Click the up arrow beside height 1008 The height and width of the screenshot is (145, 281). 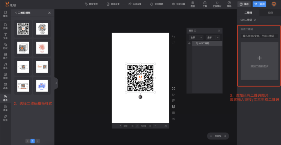pyautogui.click(x=155, y=126)
